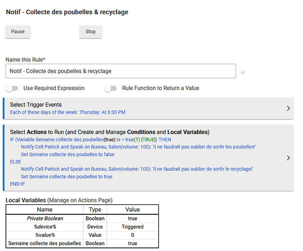The height and width of the screenshot is (251, 303).
Task: Select the ELSE action line
Action: tap(16, 162)
